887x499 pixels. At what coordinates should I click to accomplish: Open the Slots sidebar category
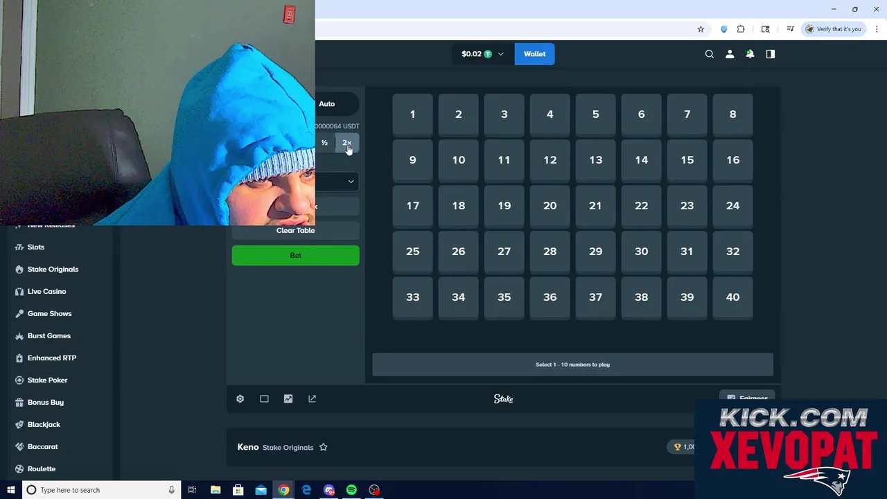click(x=36, y=247)
